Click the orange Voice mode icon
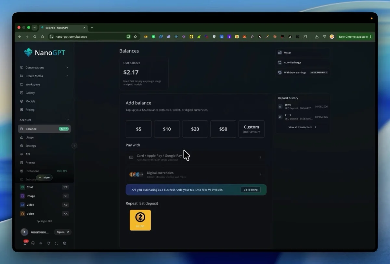 tap(22, 214)
